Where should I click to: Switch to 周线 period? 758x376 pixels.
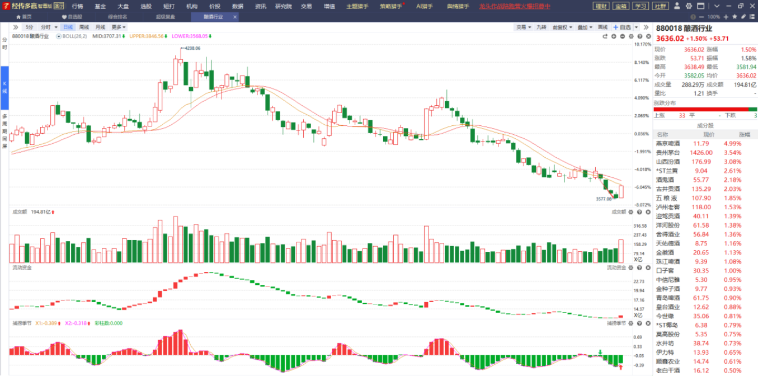(84, 27)
